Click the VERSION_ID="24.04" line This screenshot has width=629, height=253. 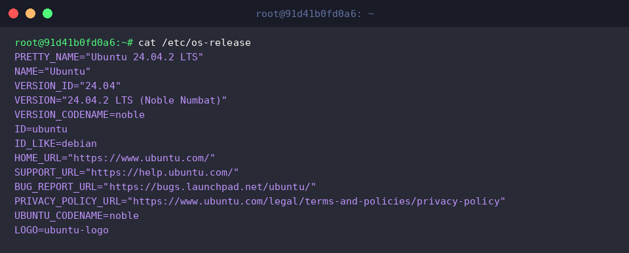pos(67,86)
